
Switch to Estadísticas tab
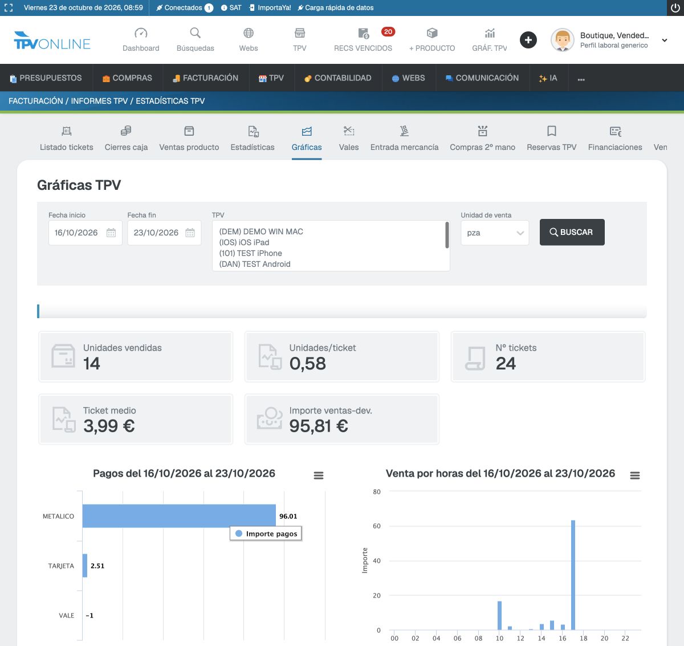click(253, 139)
